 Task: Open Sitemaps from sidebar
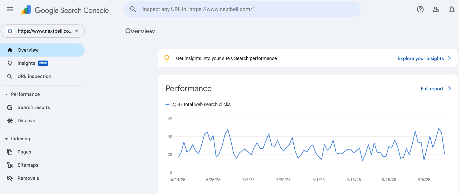[28, 165]
